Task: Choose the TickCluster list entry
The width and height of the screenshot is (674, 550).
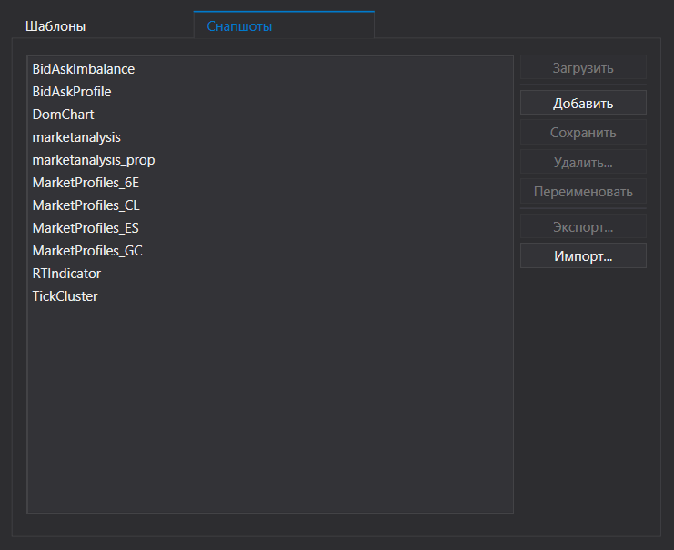Action: [x=65, y=296]
